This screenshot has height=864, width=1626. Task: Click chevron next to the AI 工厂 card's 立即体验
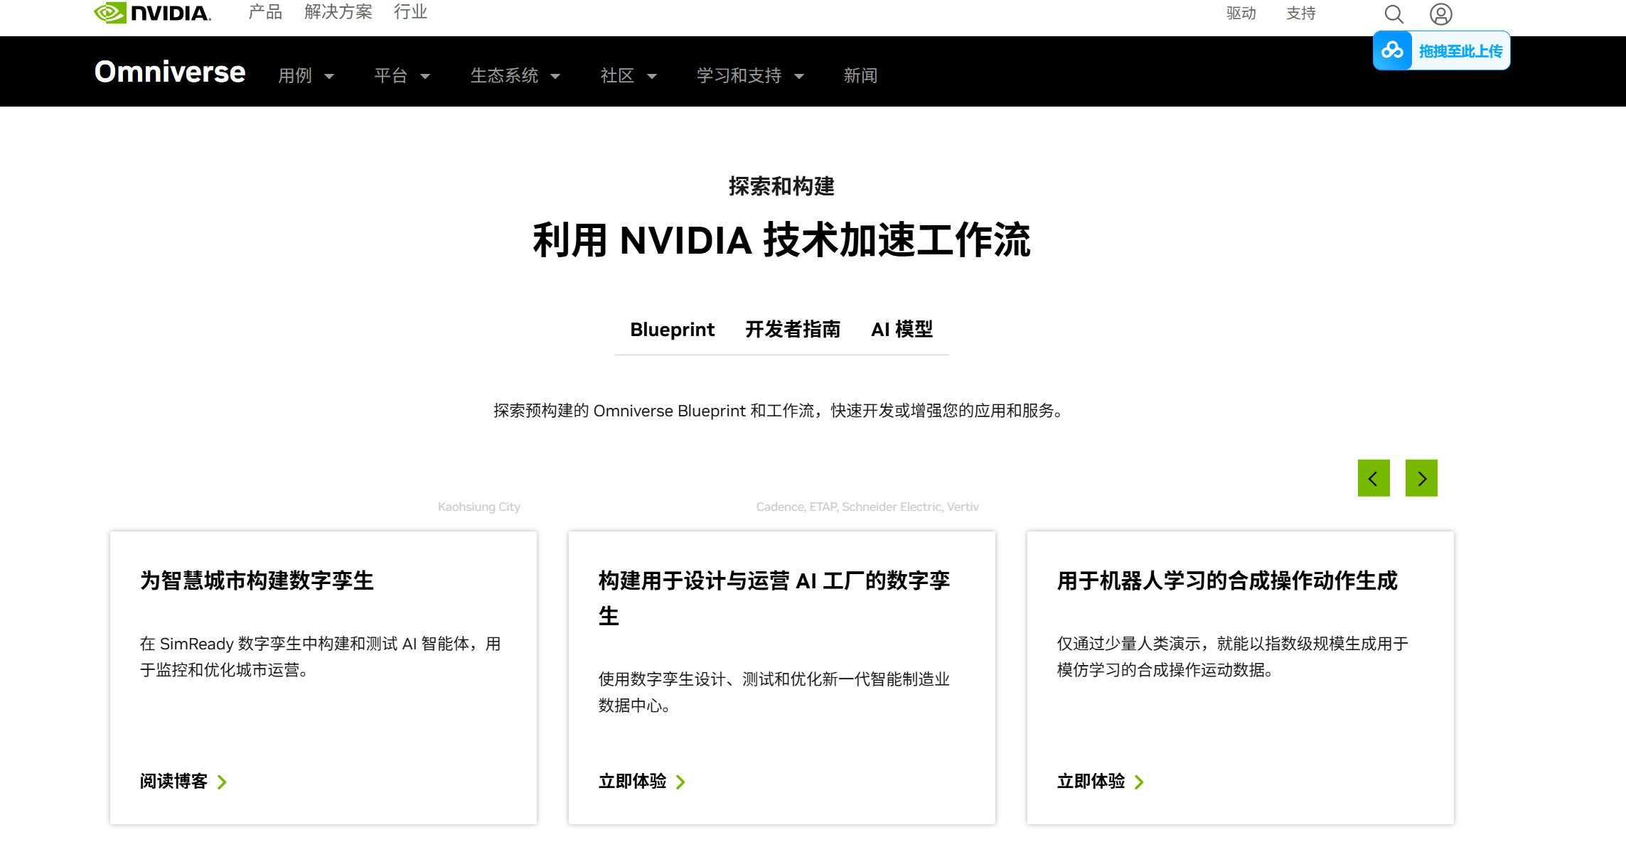click(x=680, y=782)
